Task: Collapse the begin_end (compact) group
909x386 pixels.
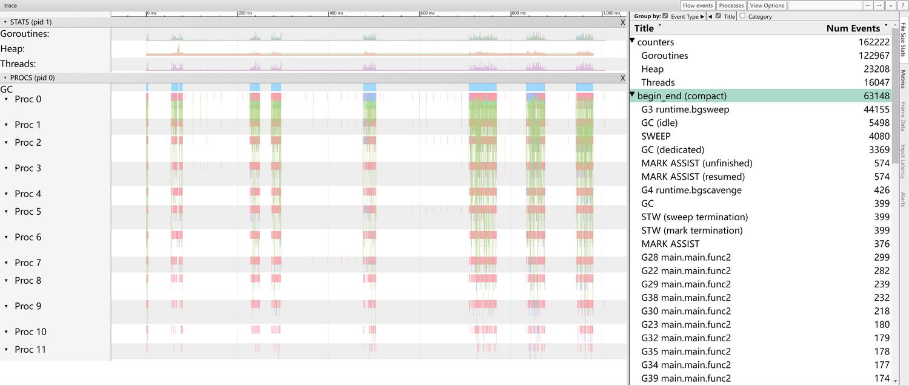Action: coord(633,94)
